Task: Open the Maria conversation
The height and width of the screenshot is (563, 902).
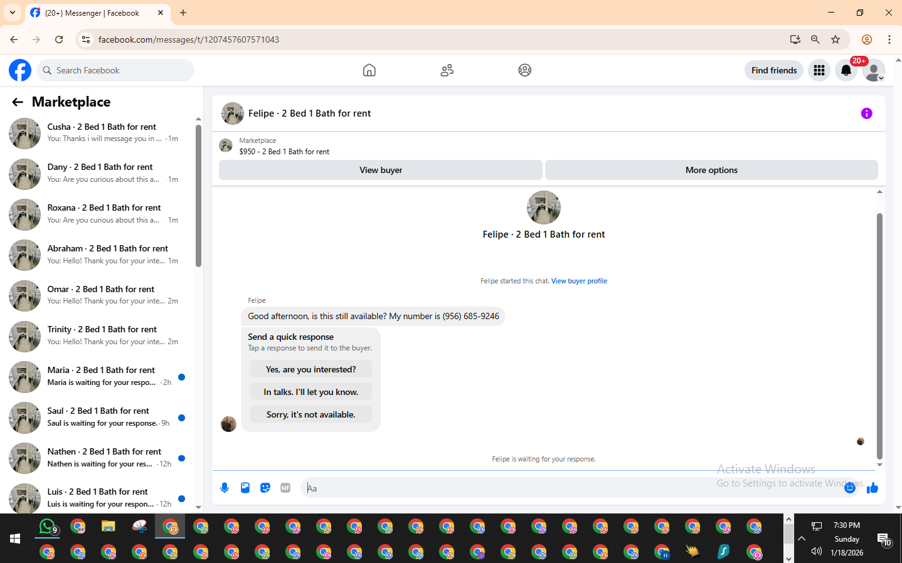Action: (98, 377)
